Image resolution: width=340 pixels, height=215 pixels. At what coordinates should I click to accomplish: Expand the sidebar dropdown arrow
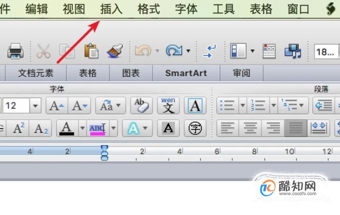252,51
